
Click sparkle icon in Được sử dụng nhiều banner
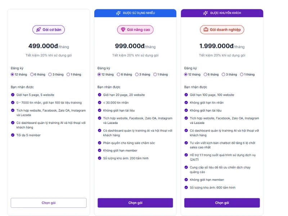pyautogui.click(x=118, y=13)
